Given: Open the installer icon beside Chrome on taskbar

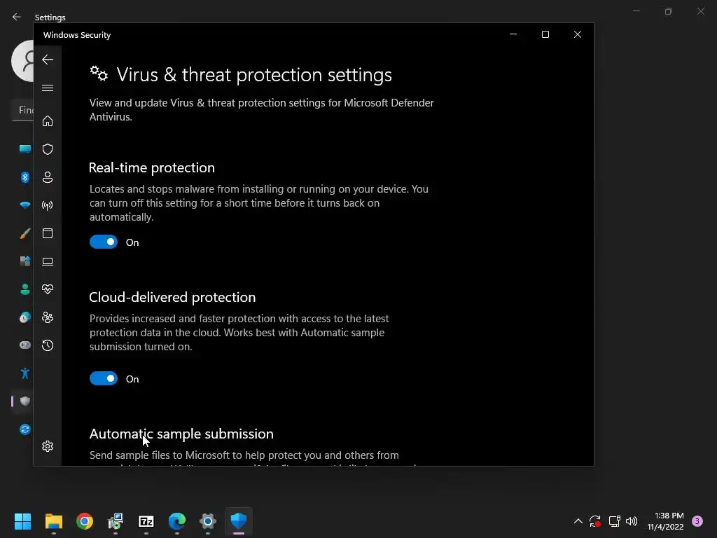Looking at the screenshot, I should pos(116,521).
